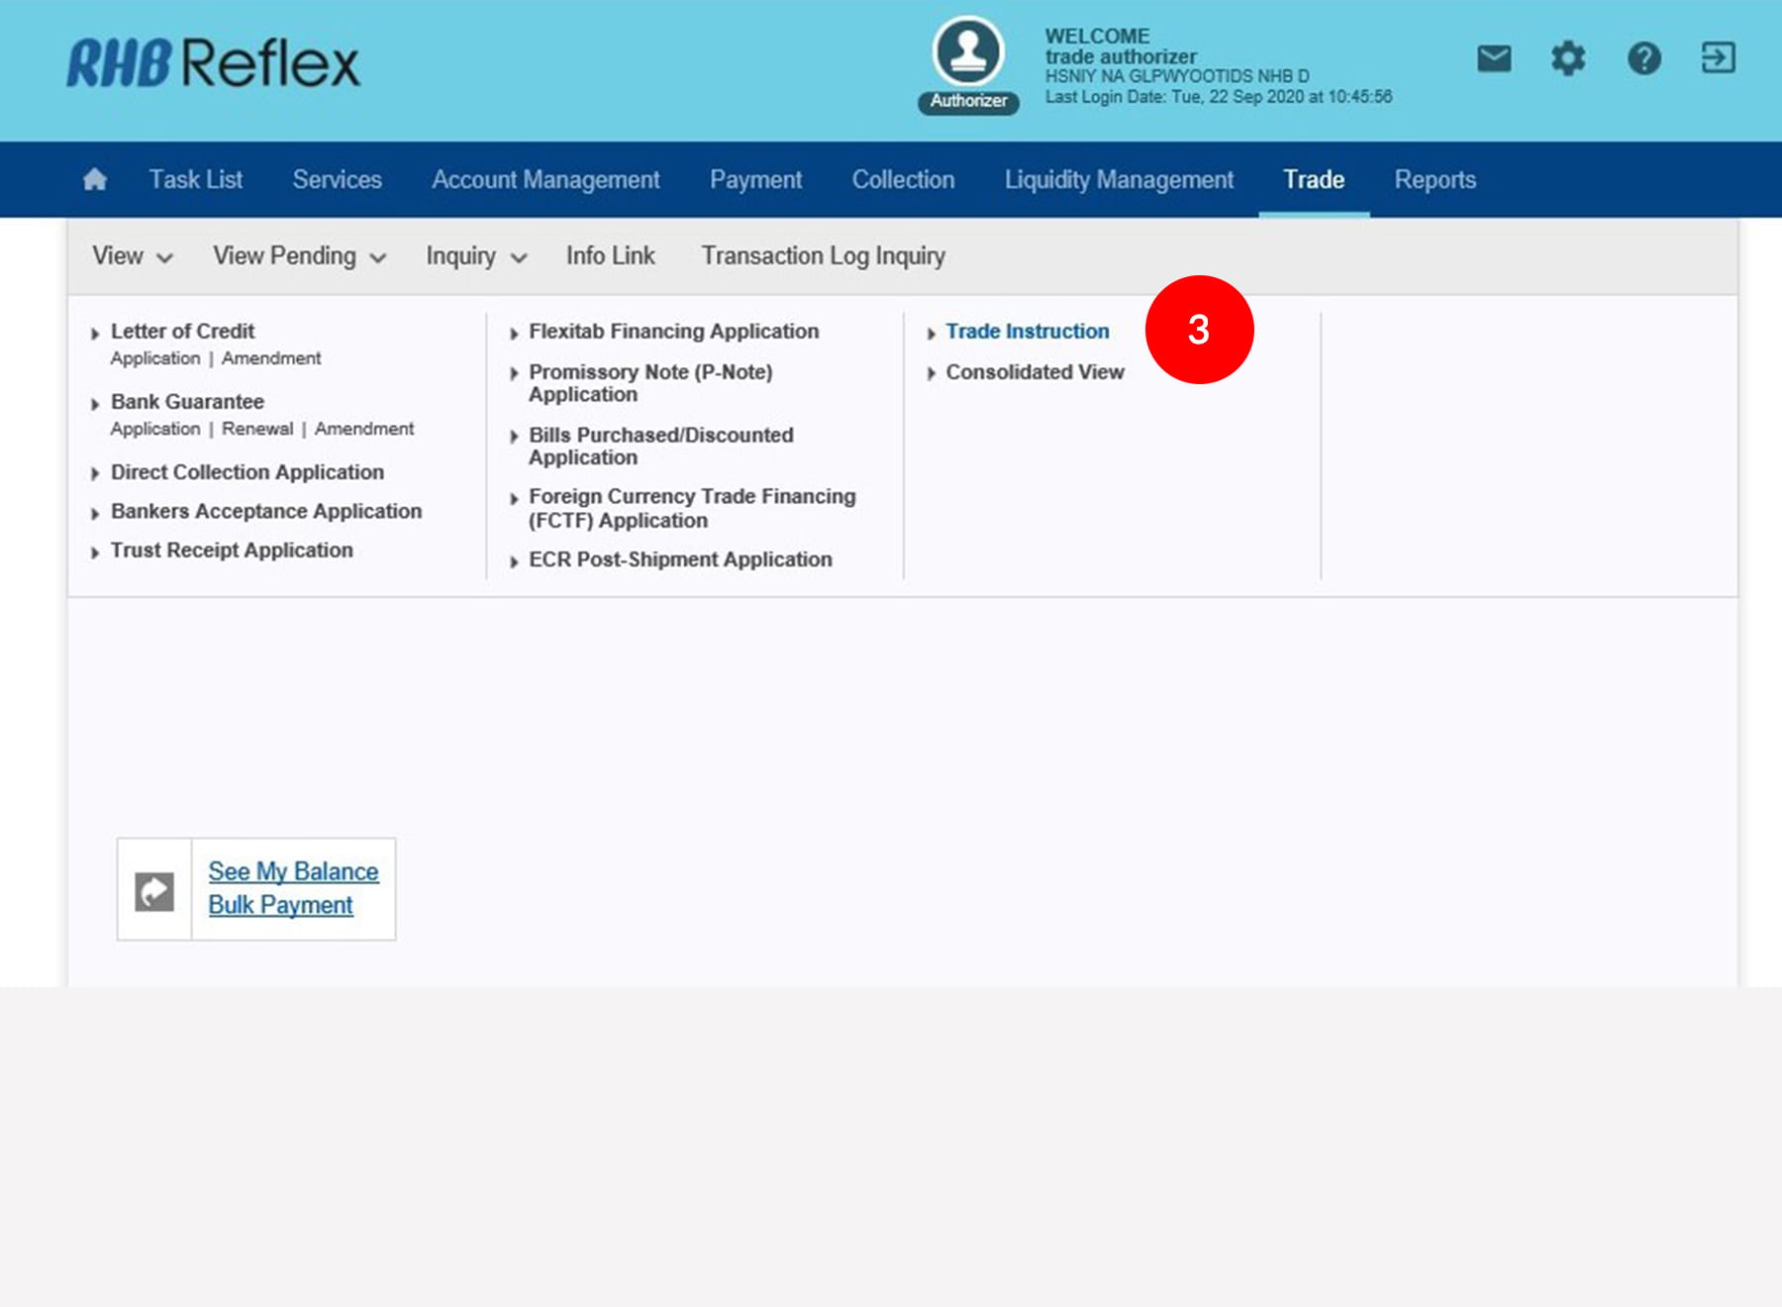Expand the View dropdown menu
1782x1307 pixels.
tap(132, 256)
